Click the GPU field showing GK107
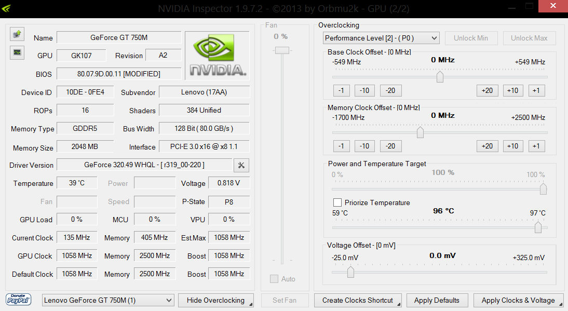This screenshot has width=568, height=311. (81, 56)
